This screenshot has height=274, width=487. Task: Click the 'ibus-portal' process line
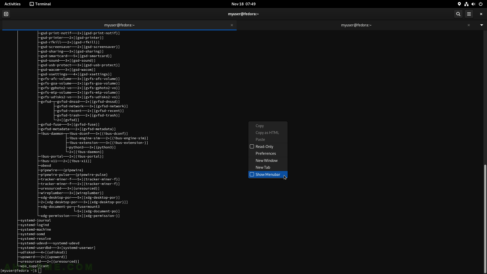[x=72, y=156]
